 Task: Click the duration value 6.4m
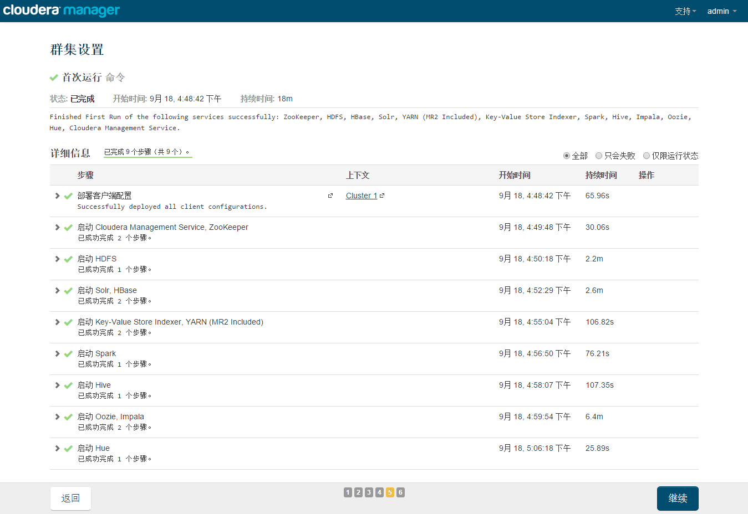pos(594,417)
